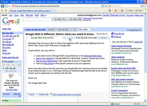Click the Stop loading red X icon

[x=110, y=6]
